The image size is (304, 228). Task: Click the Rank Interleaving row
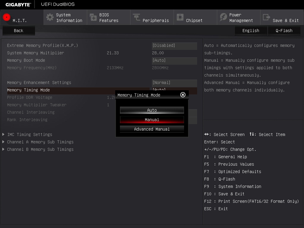pyautogui.click(x=61, y=120)
